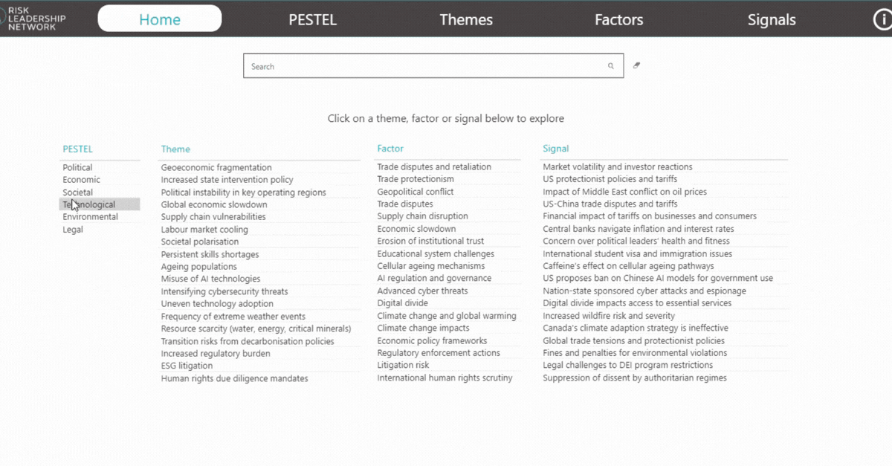Screen dimensions: 892x466
Task: Open the Signals tab
Action: click(x=772, y=20)
